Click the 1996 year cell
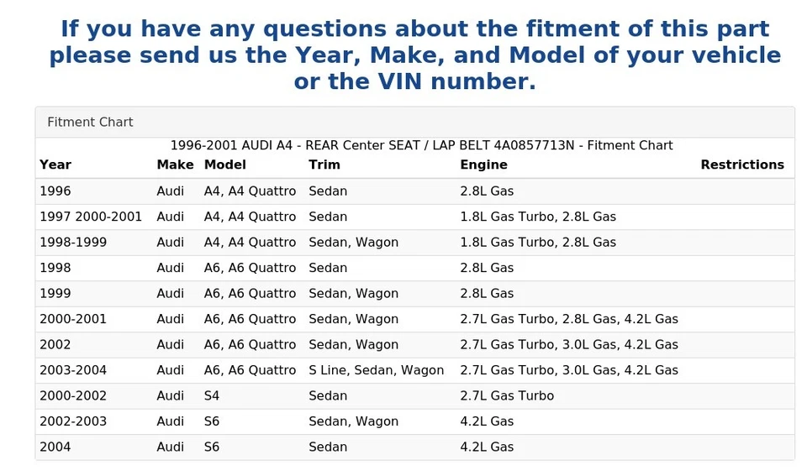807x476 pixels. (55, 191)
